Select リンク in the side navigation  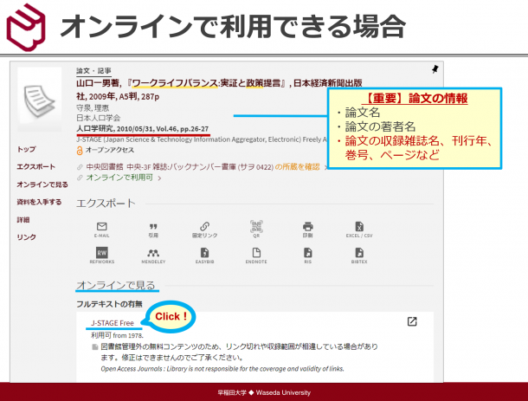coord(26,237)
